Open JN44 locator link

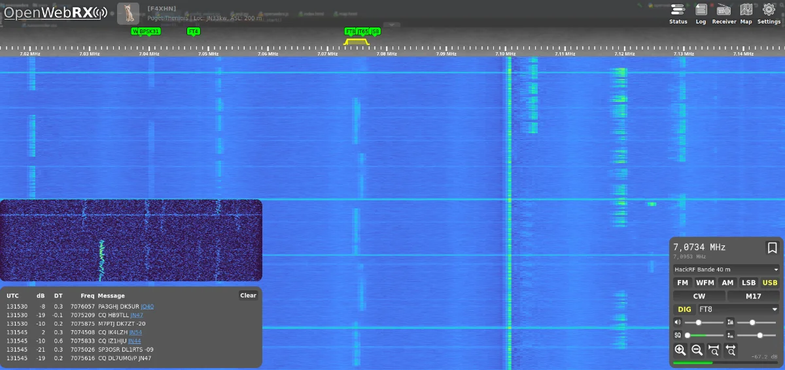[135, 341]
